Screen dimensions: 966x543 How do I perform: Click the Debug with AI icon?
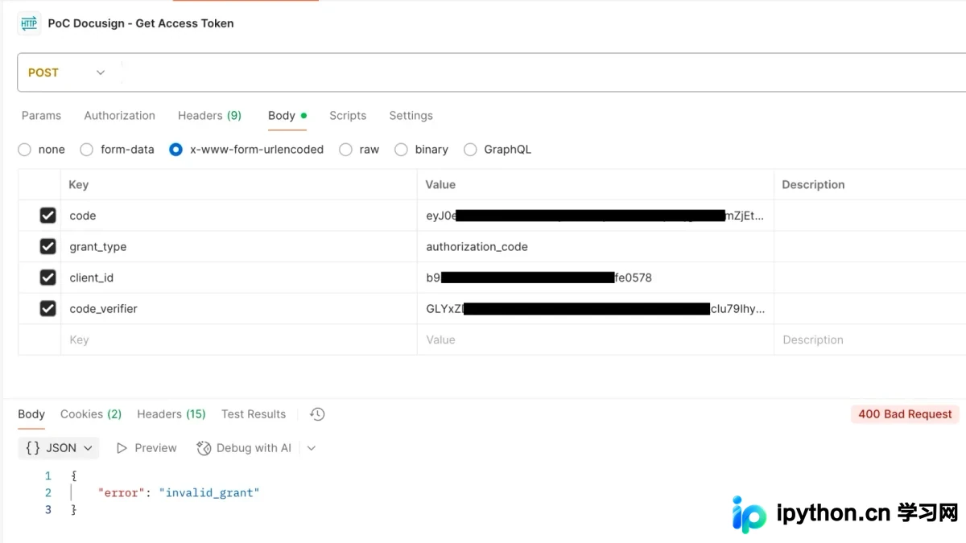coord(204,448)
